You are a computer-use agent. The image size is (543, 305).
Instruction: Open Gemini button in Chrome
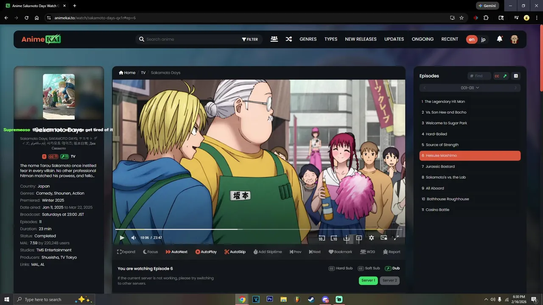487,6
